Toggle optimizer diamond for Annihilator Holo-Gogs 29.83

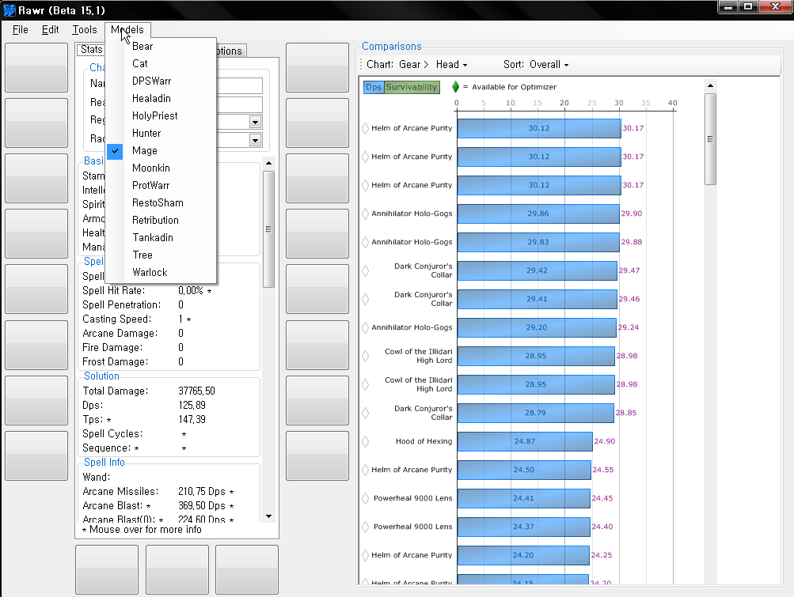(365, 242)
